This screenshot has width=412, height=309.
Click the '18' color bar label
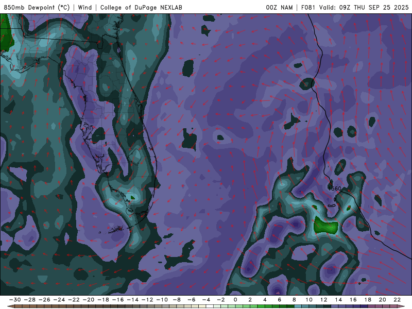[x=368, y=300]
